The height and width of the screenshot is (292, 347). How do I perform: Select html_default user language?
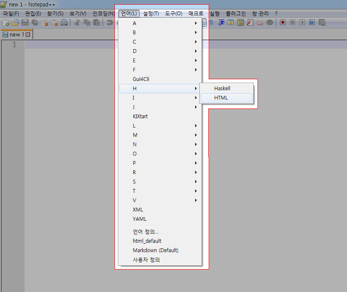click(x=160, y=241)
